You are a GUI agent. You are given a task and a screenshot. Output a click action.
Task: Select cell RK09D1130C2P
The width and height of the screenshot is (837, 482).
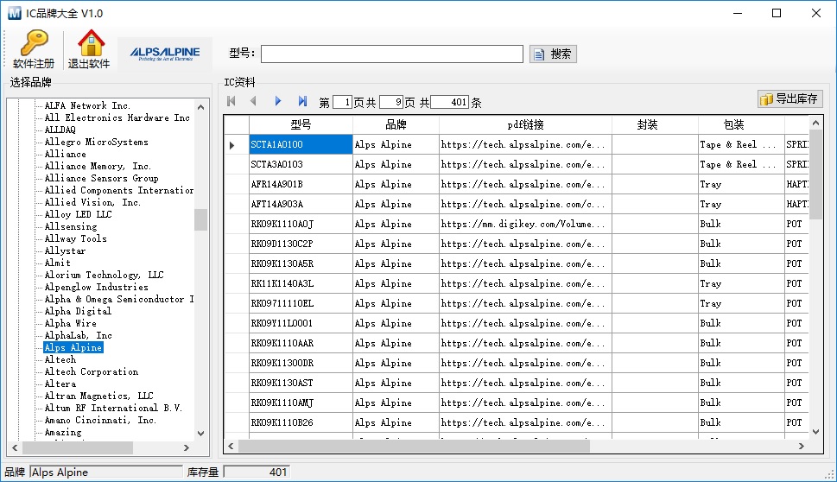[x=301, y=244]
